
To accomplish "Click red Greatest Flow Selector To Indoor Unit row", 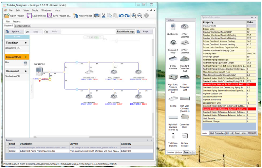I will 229,84.
